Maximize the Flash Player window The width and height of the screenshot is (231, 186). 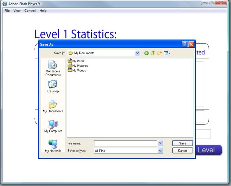(x=211, y=3)
